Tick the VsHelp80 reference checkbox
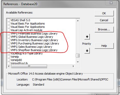This screenshot has width=120, height=95. (x=8, y=60)
